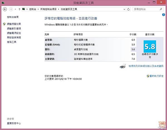Go back with the Back arrow button
Viewport: 167px width, 130px height.
tap(5, 9)
